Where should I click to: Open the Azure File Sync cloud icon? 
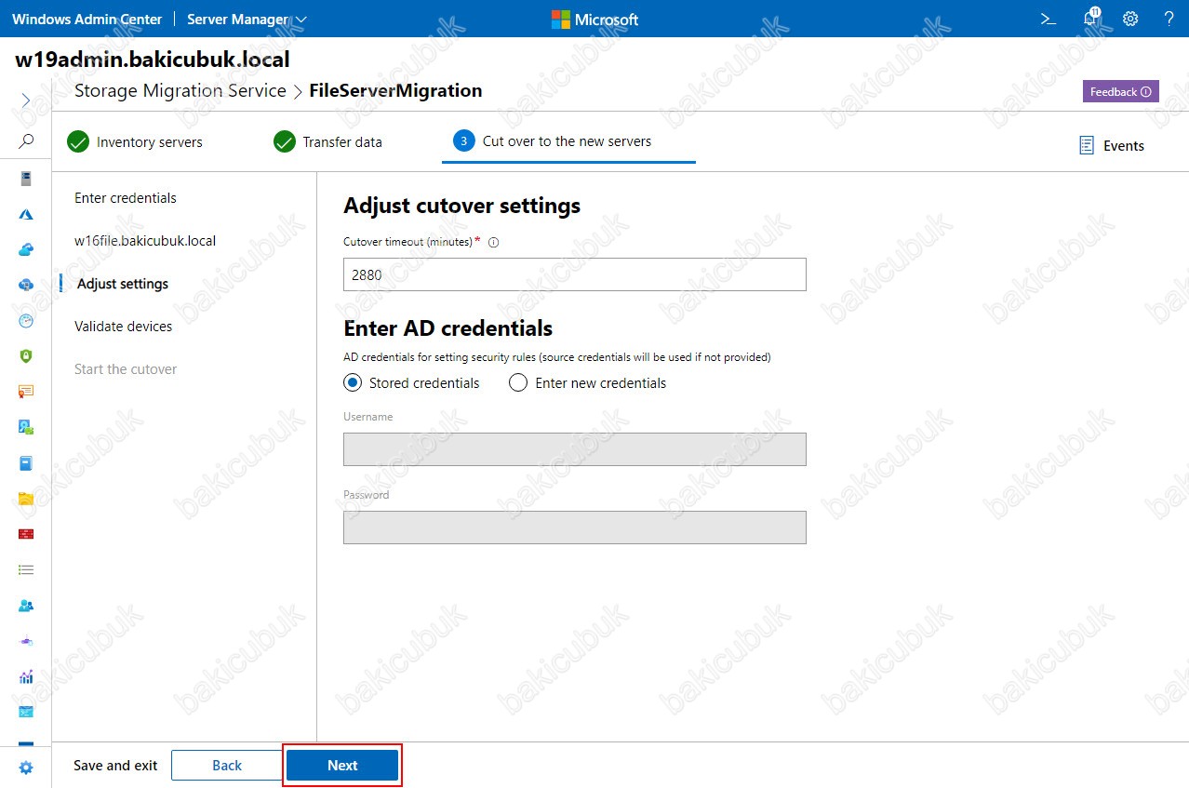click(26, 285)
